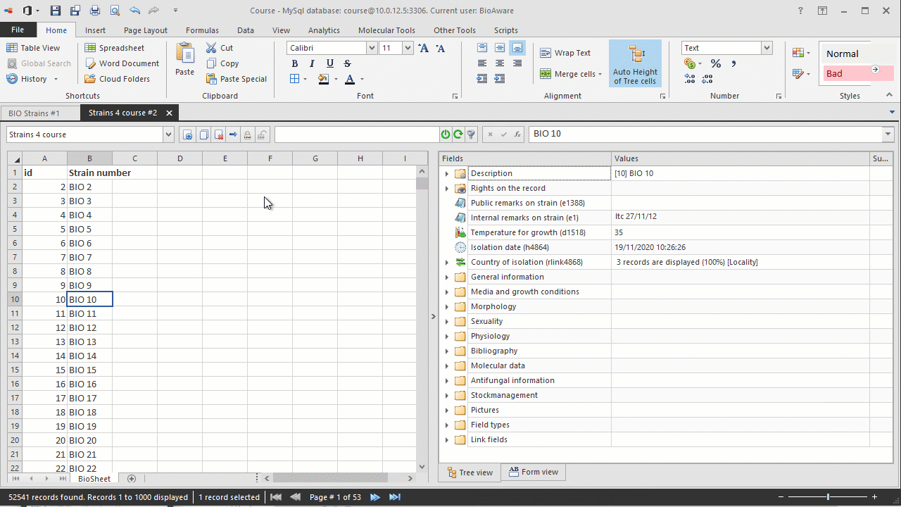
Task: Toggle Italic formatting
Action: [x=312, y=63]
